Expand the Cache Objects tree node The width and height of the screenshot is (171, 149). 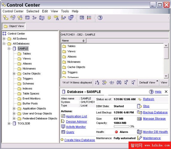(14, 74)
